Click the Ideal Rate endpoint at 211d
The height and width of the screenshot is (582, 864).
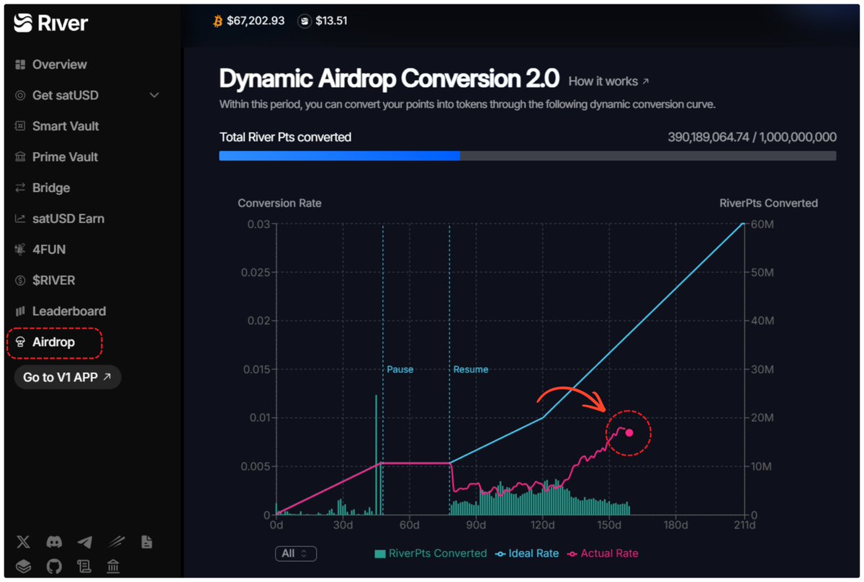pyautogui.click(x=743, y=224)
